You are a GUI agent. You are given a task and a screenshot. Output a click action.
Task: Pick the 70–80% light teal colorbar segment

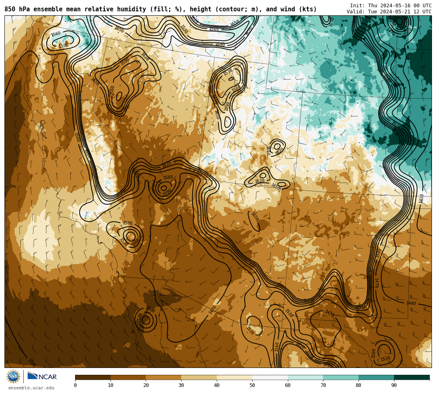tap(341, 377)
